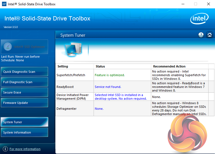Image resolution: width=215 pixels, height=154 pixels.
Task: Open Secure Erase
Action: tap(24, 92)
